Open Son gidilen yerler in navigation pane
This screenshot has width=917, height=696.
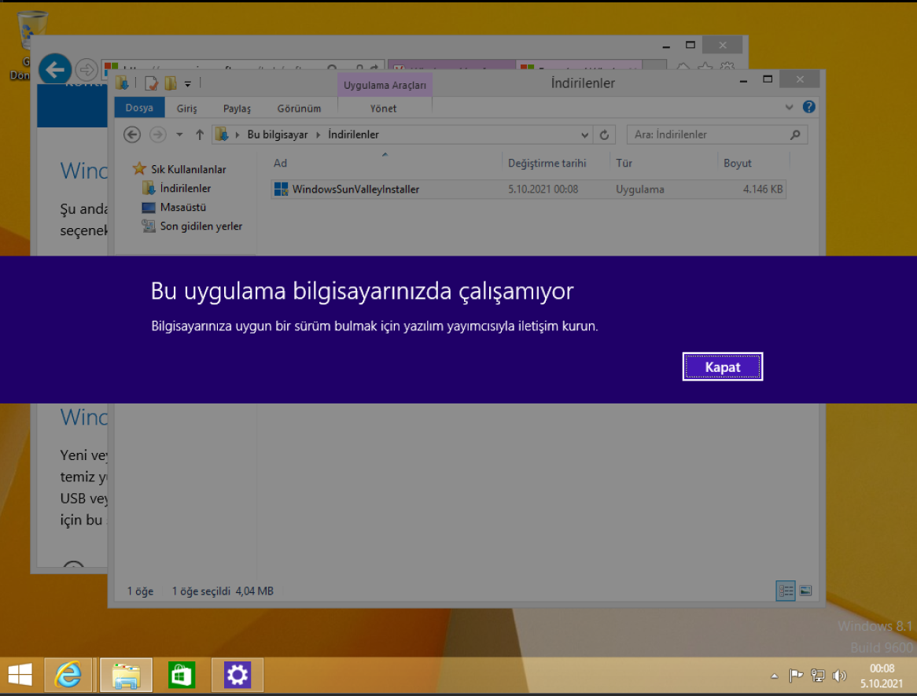click(201, 226)
